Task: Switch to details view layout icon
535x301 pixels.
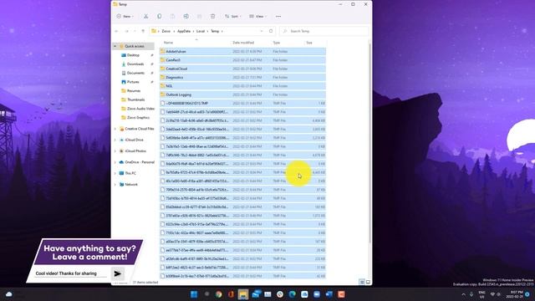Action: 362,282
